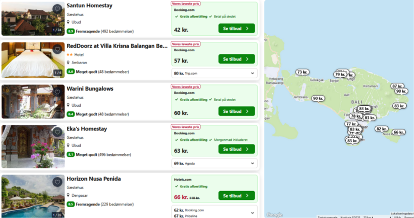
Task: Click Se tilbud for Santun Homestay
Action: point(236,29)
